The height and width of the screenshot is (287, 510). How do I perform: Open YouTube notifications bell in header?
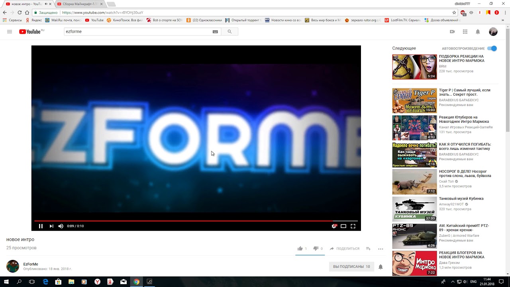[478, 32]
